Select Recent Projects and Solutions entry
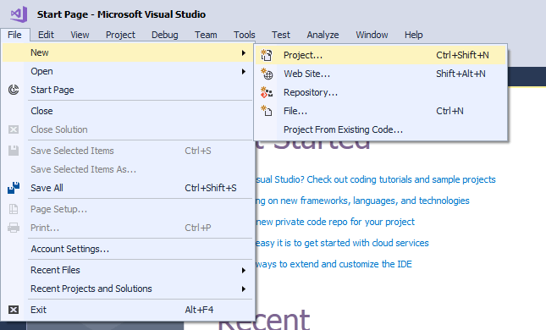The image size is (546, 330). pos(128,289)
